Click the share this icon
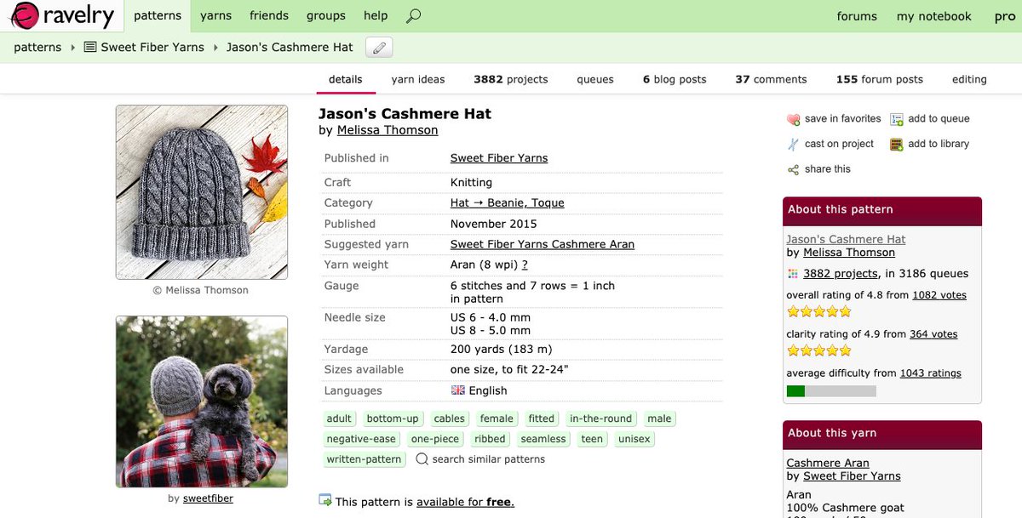 (x=794, y=169)
